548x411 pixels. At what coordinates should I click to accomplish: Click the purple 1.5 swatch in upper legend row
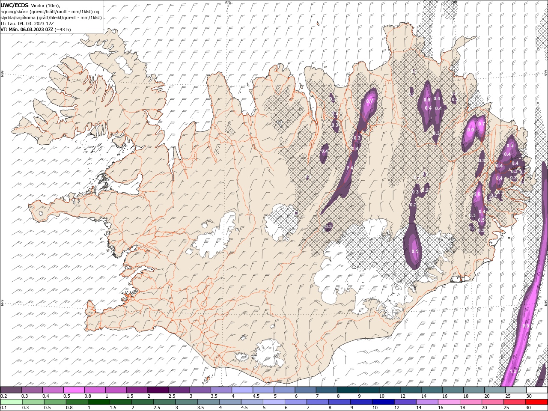tap(137, 390)
